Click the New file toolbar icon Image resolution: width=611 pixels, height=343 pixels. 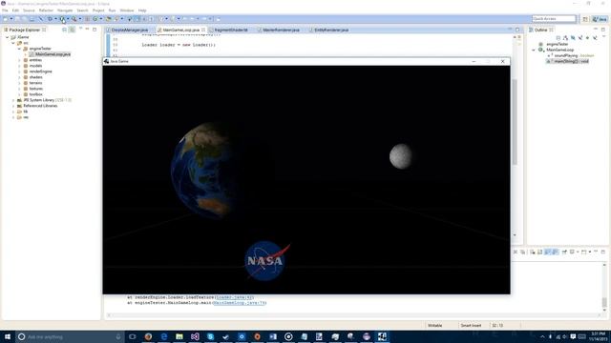(x=6, y=19)
